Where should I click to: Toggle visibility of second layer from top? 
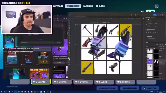pos(146,56)
